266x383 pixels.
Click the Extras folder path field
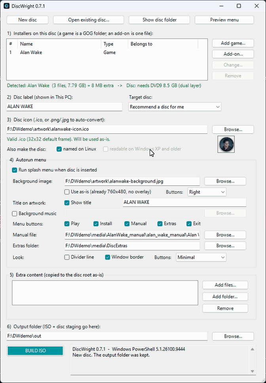click(x=132, y=246)
